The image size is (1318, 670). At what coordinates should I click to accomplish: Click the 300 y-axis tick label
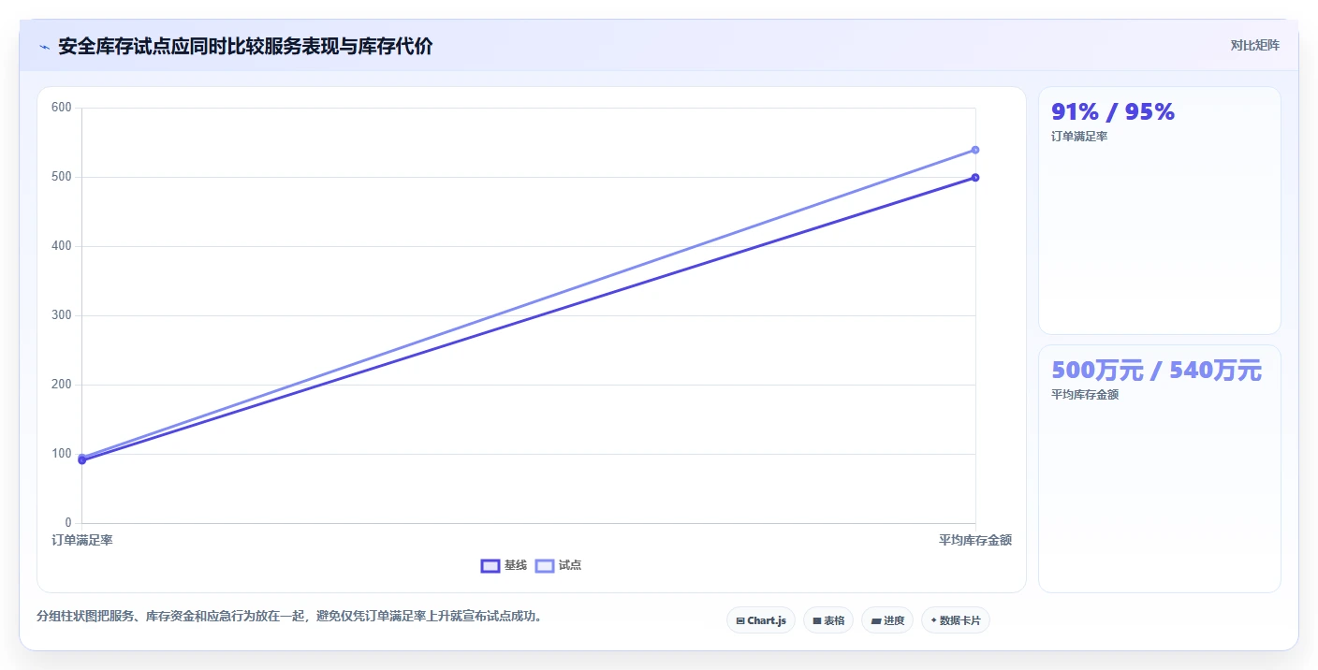(62, 315)
